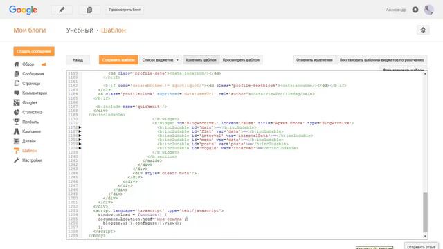Screen dimensions: 443x249
Task: Open Сообщения via its document icon
Action: 17,74
